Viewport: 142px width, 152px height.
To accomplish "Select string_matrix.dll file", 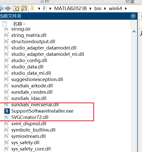I will tap(29, 35).
